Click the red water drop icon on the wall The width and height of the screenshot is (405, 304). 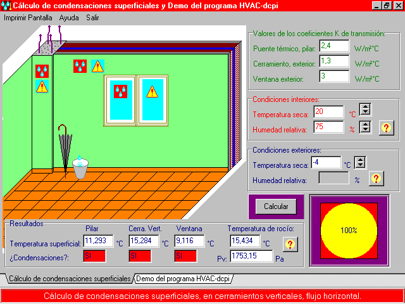point(80,65)
